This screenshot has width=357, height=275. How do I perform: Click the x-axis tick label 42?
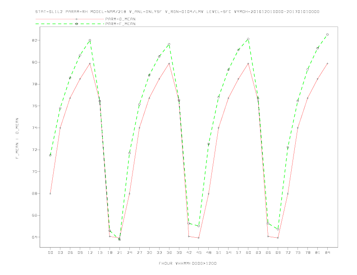pos(189,253)
